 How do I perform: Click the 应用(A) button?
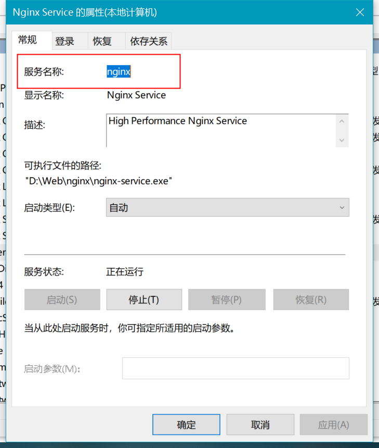coord(334,425)
